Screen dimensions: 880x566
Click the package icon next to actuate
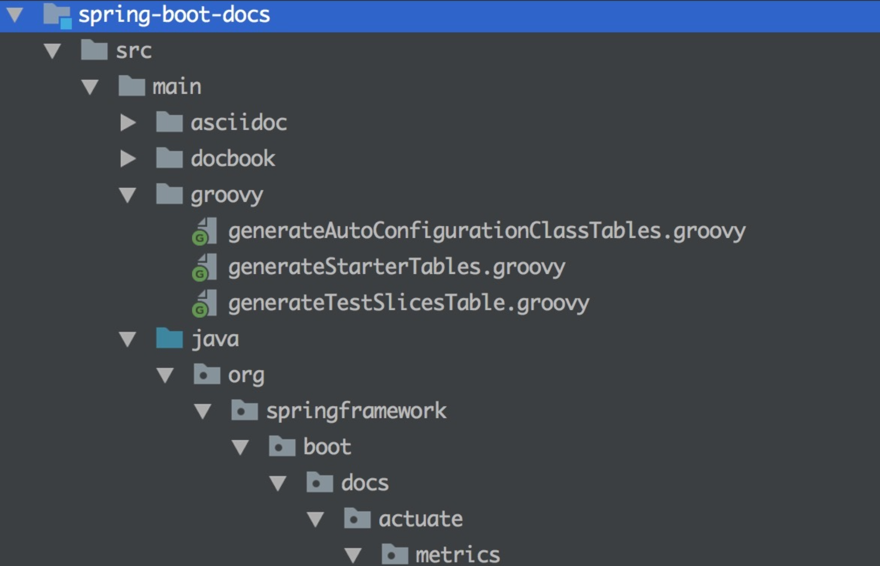click(x=357, y=518)
